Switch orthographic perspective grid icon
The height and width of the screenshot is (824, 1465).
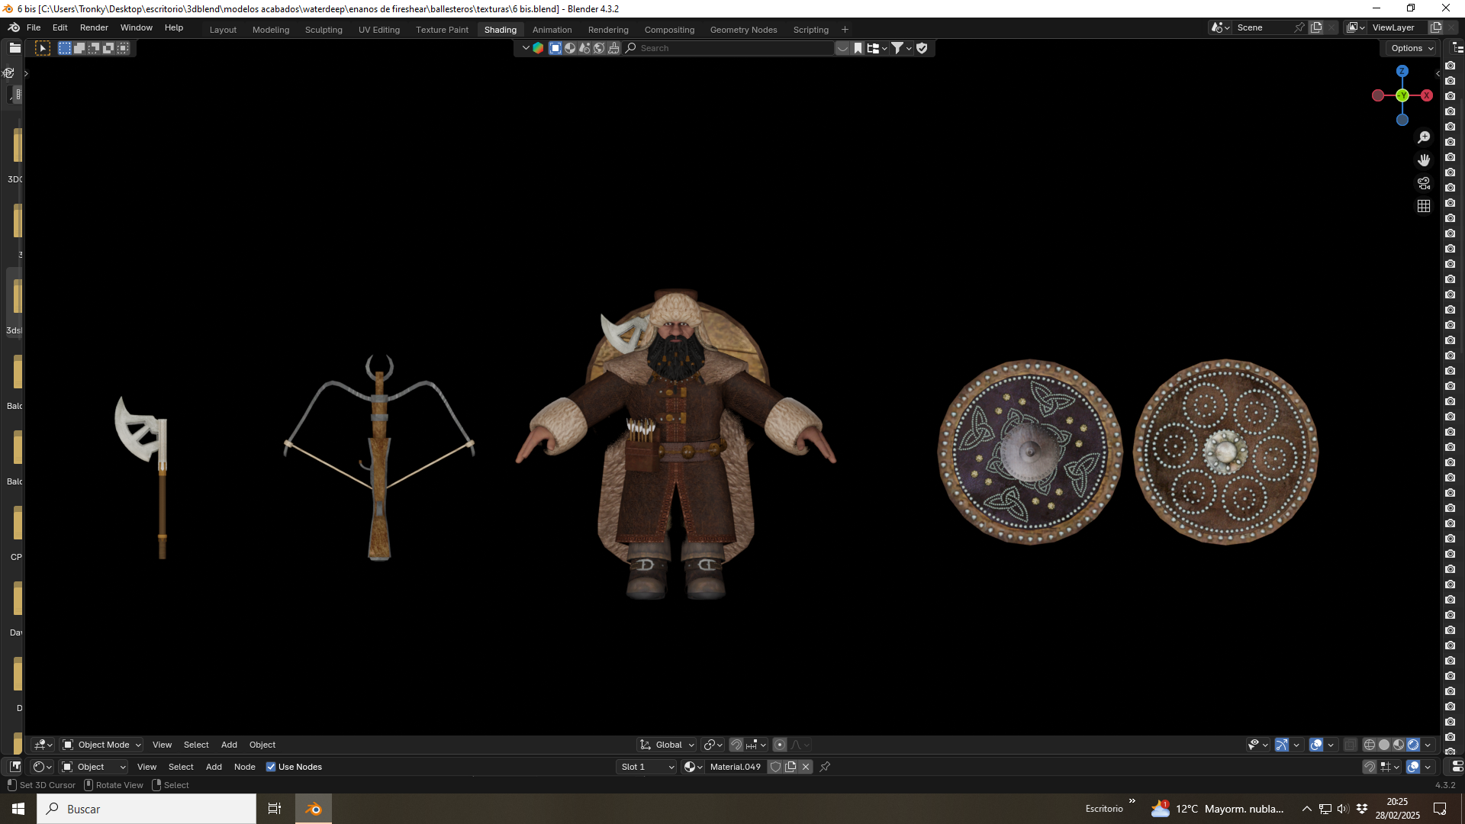1424,206
